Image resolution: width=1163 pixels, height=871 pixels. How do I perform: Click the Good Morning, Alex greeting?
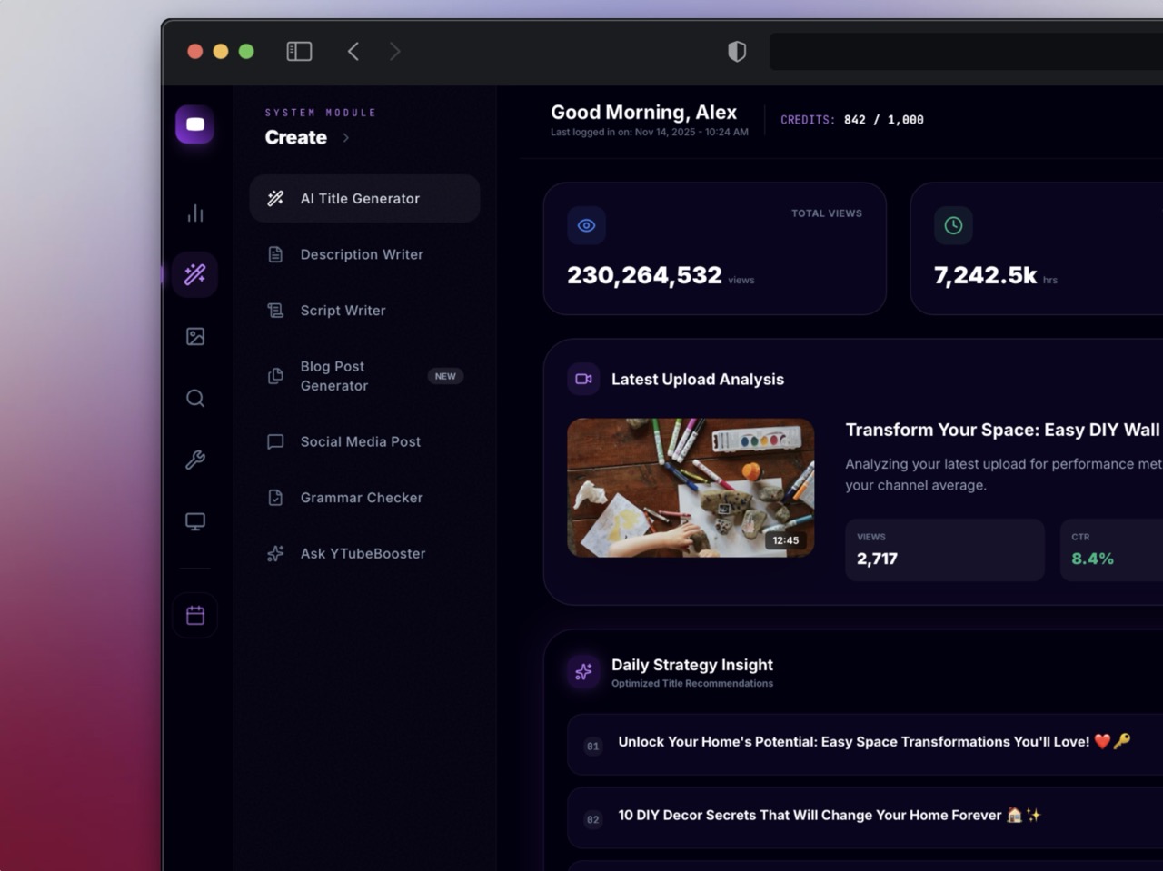(643, 112)
